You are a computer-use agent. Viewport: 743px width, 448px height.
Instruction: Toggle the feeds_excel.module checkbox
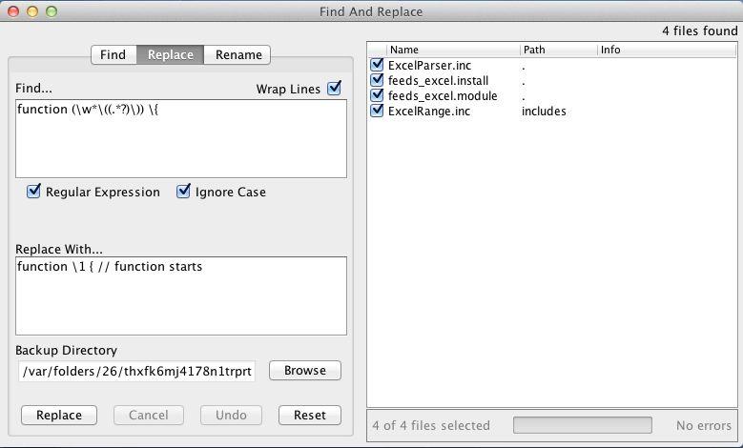tap(377, 96)
